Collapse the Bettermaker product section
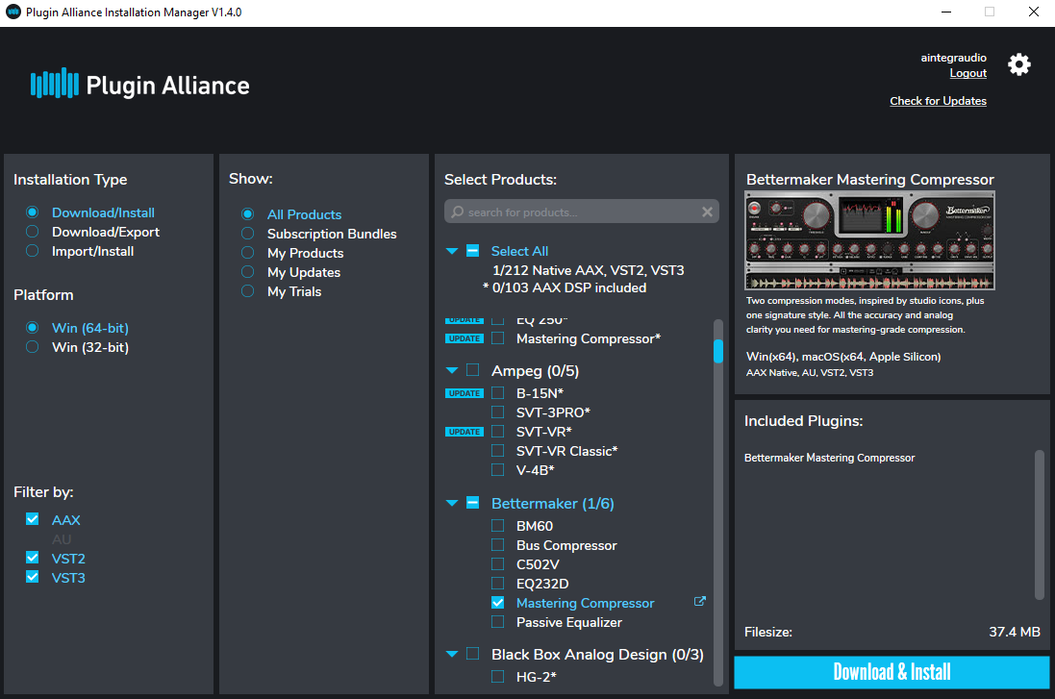The image size is (1055, 699). pos(452,502)
